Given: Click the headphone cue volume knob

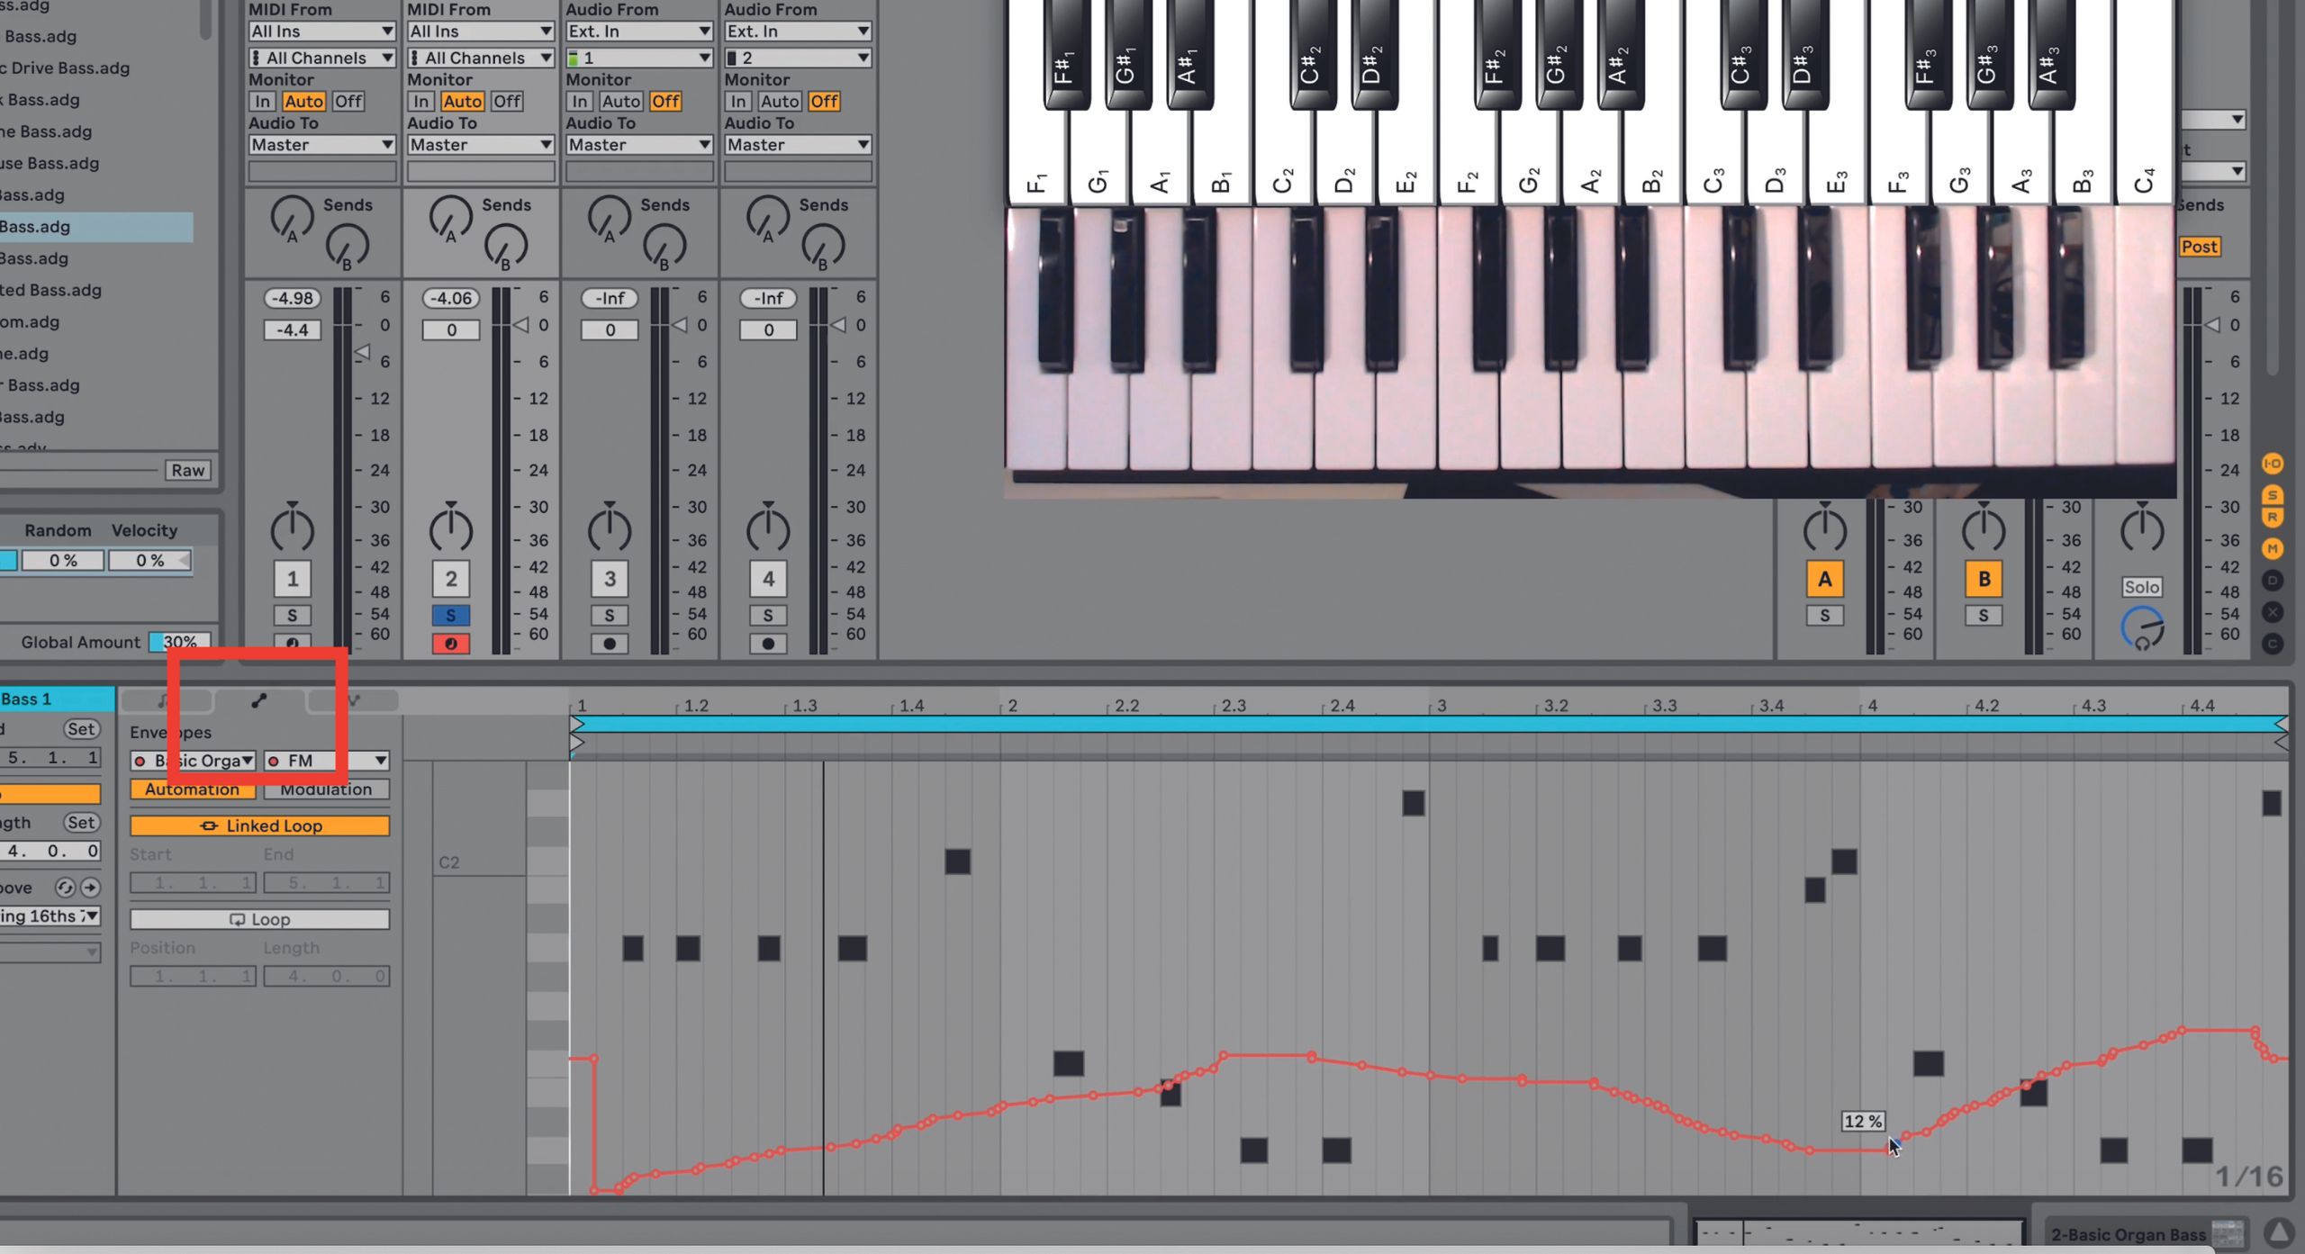Looking at the screenshot, I should 2143,628.
